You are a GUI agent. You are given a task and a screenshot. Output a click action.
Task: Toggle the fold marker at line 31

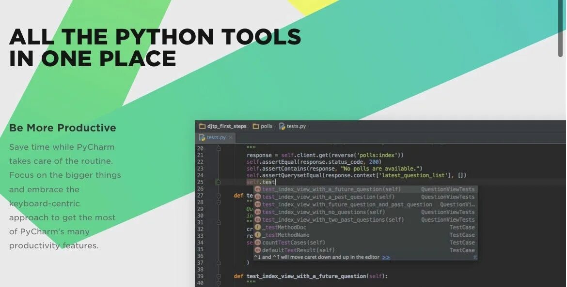[x=219, y=222]
